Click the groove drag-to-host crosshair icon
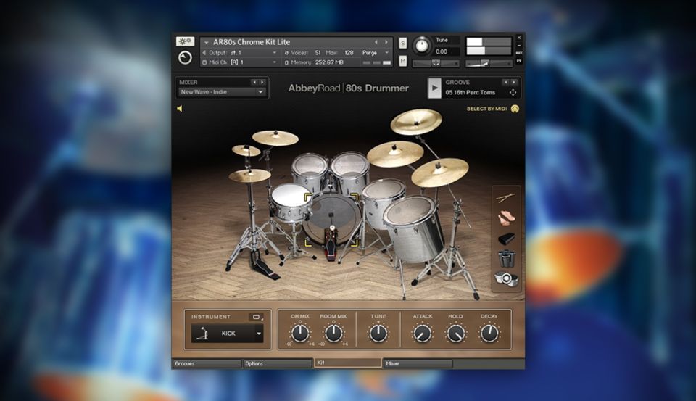Image resolution: width=696 pixels, height=401 pixels. point(513,92)
